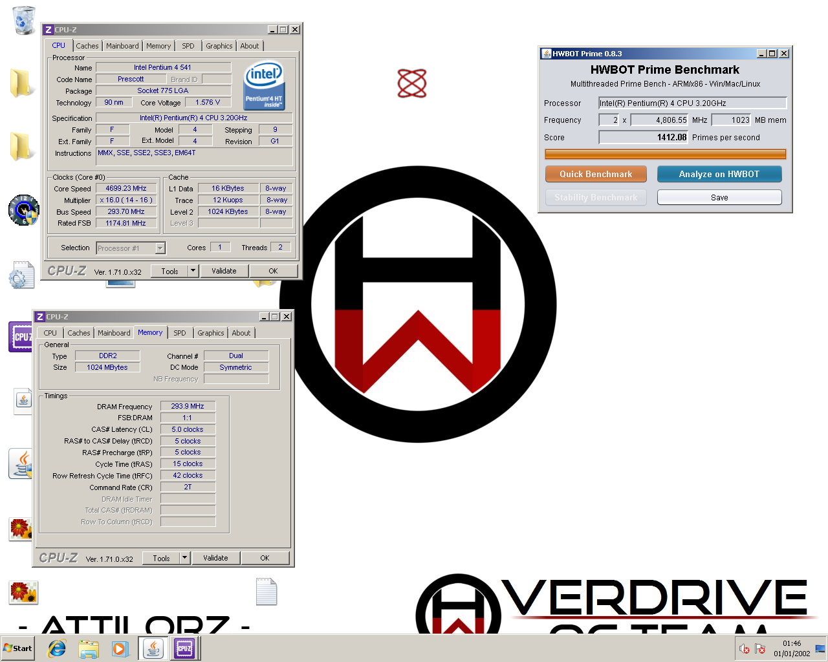Click Save button in HWBOT Prime
This screenshot has width=828, height=662.
(x=719, y=197)
